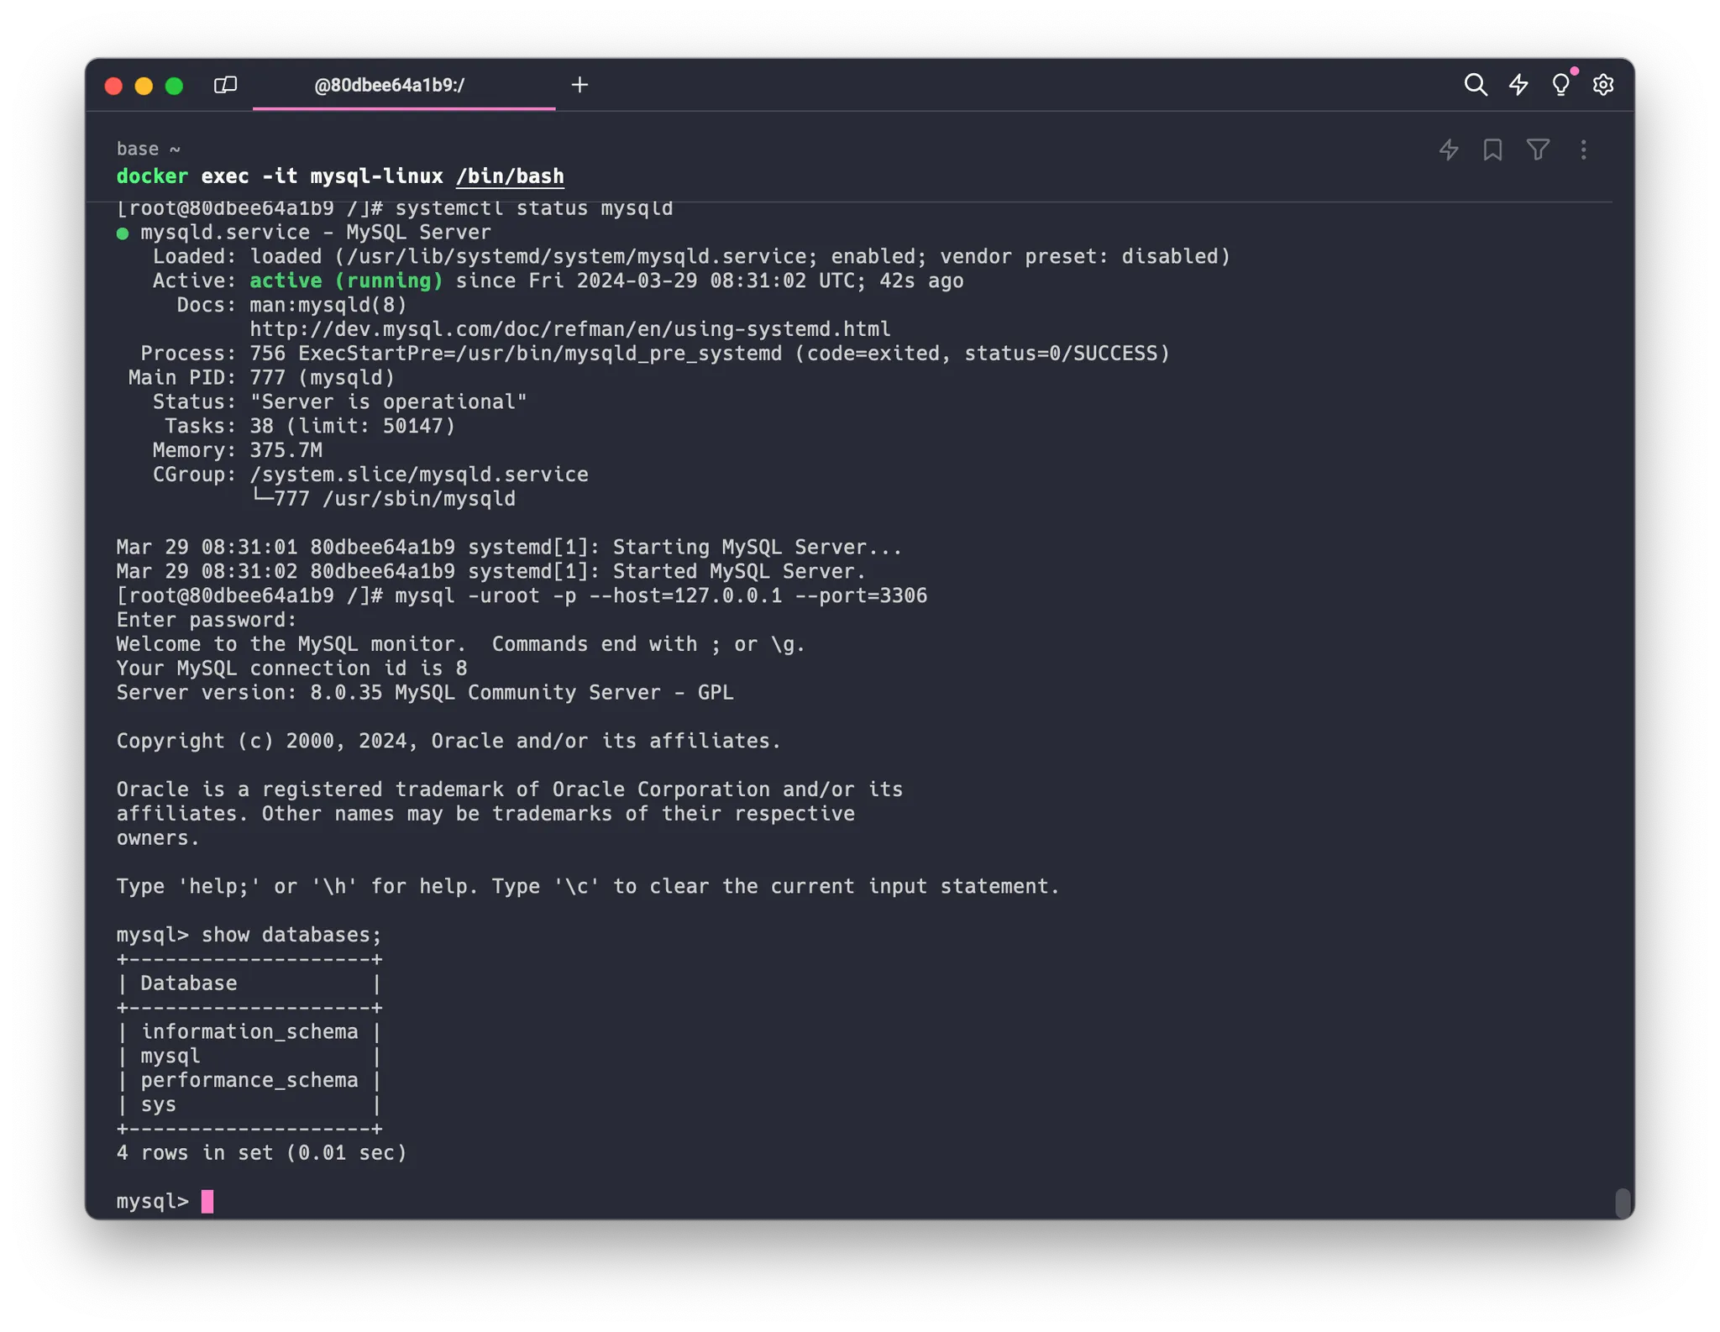
Task: Click the block lightning action icon
Action: [x=1449, y=150]
